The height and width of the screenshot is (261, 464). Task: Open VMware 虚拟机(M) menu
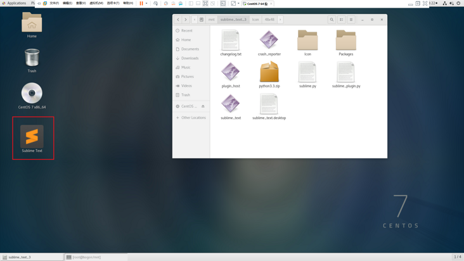pos(96,3)
